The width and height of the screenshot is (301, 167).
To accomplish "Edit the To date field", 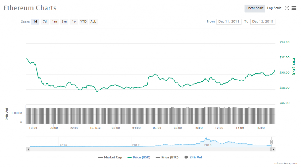I will [x=263, y=22].
